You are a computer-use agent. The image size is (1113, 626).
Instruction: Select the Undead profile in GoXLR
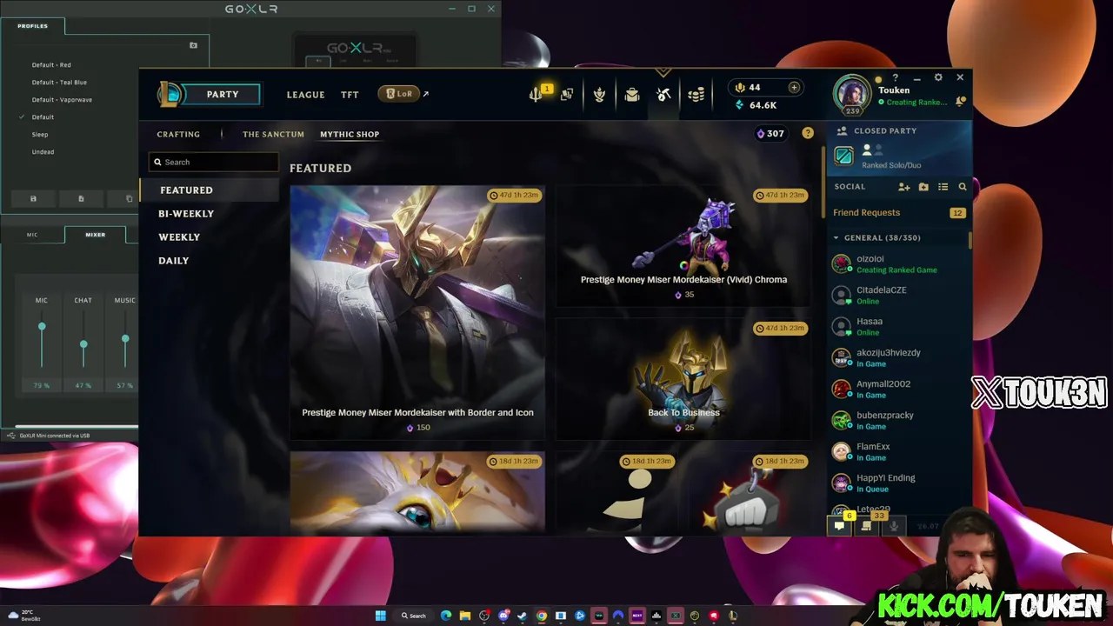pyautogui.click(x=43, y=151)
